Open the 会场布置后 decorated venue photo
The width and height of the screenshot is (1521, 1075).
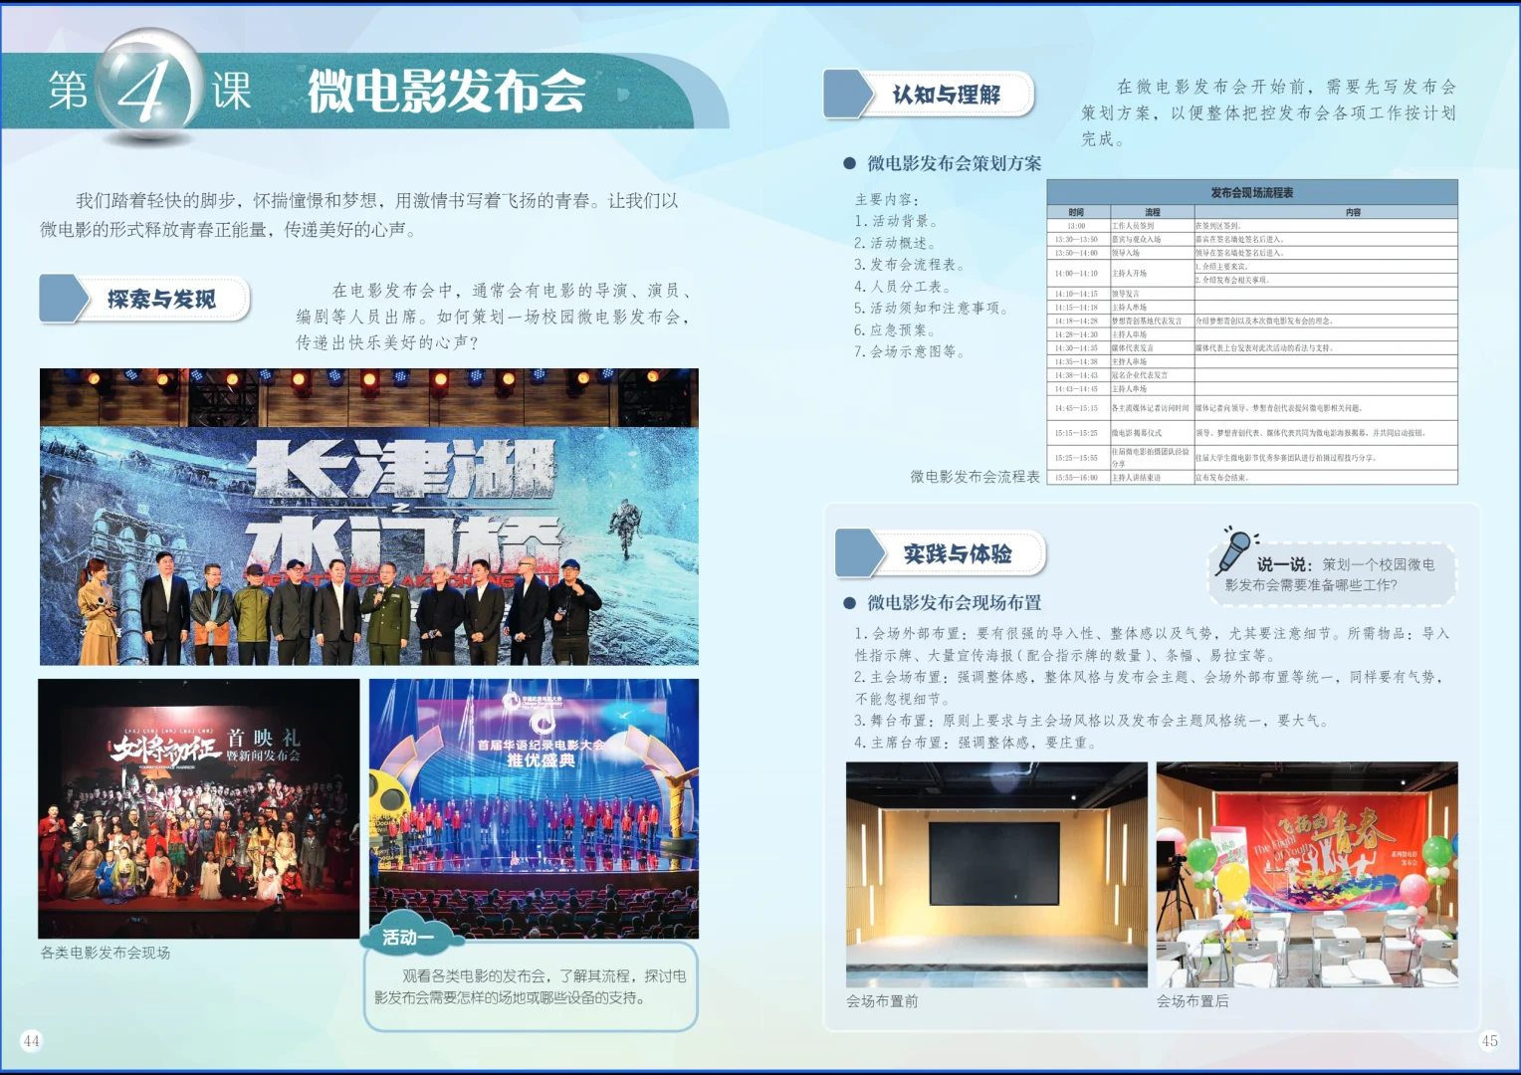pyautogui.click(x=1307, y=874)
